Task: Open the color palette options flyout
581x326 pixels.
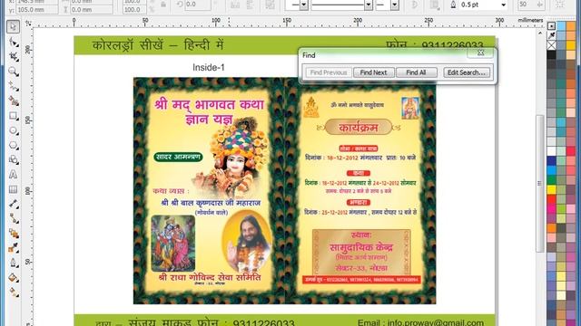Action: coord(551,26)
